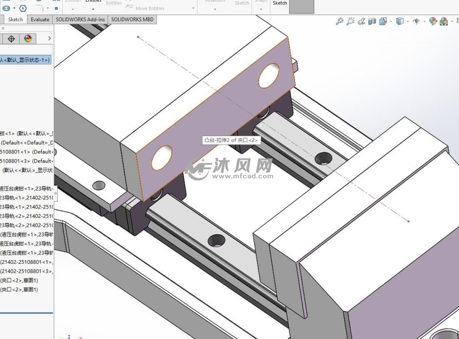The image size is (459, 339).
Task: Click the Zoom to Fit magnifier icon
Action: tap(339, 21)
